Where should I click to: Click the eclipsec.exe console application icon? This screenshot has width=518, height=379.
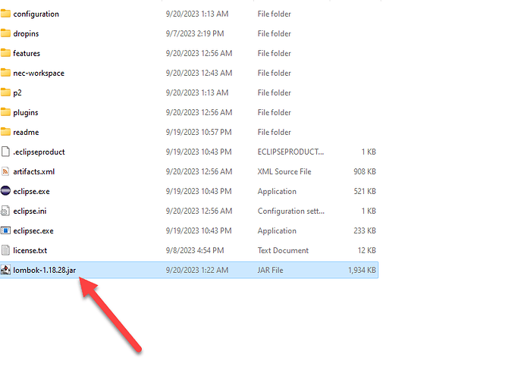tap(5, 230)
